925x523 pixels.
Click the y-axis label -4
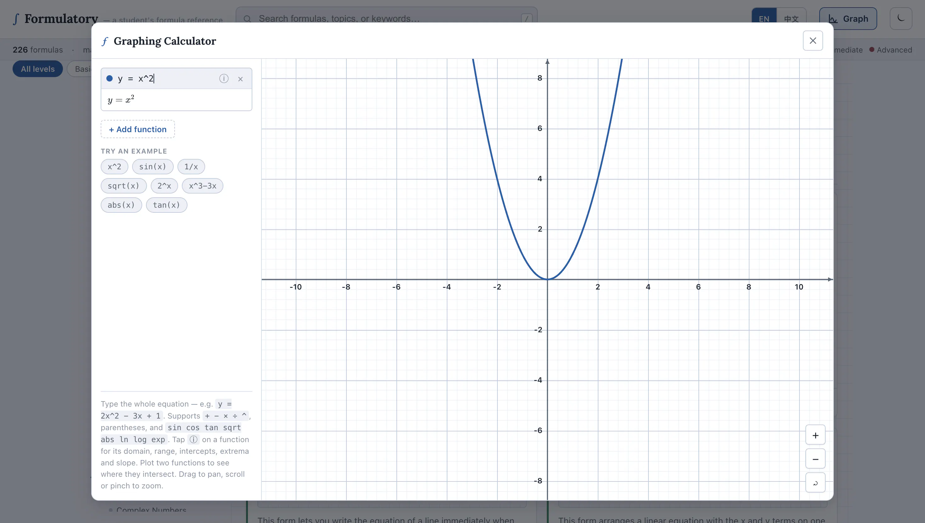pyautogui.click(x=538, y=380)
